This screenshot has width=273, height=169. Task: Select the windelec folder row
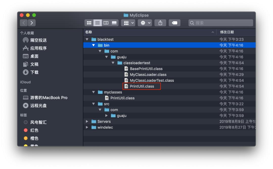tap(169, 127)
